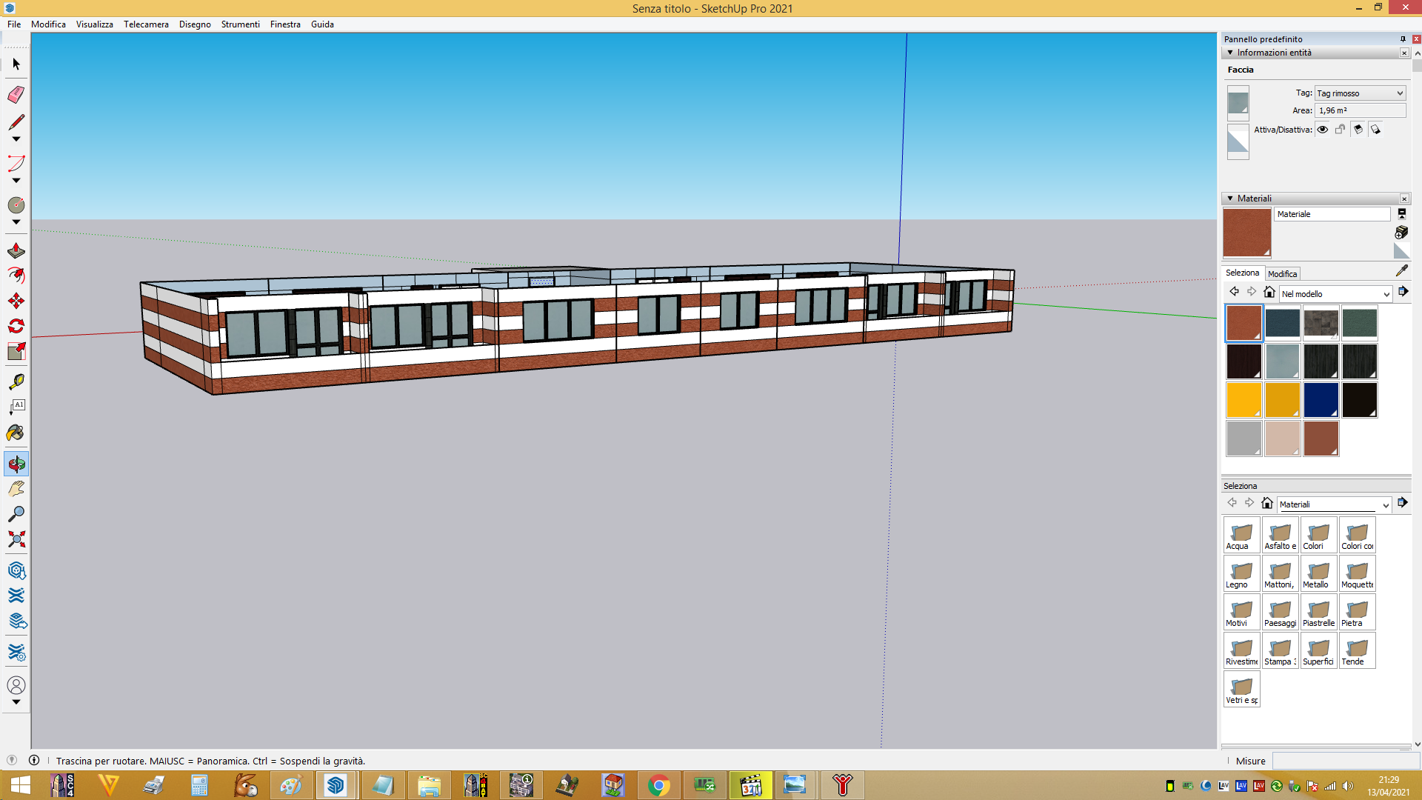The image size is (1422, 800).
Task: Open Google Chrome from the taskbar
Action: (658, 785)
